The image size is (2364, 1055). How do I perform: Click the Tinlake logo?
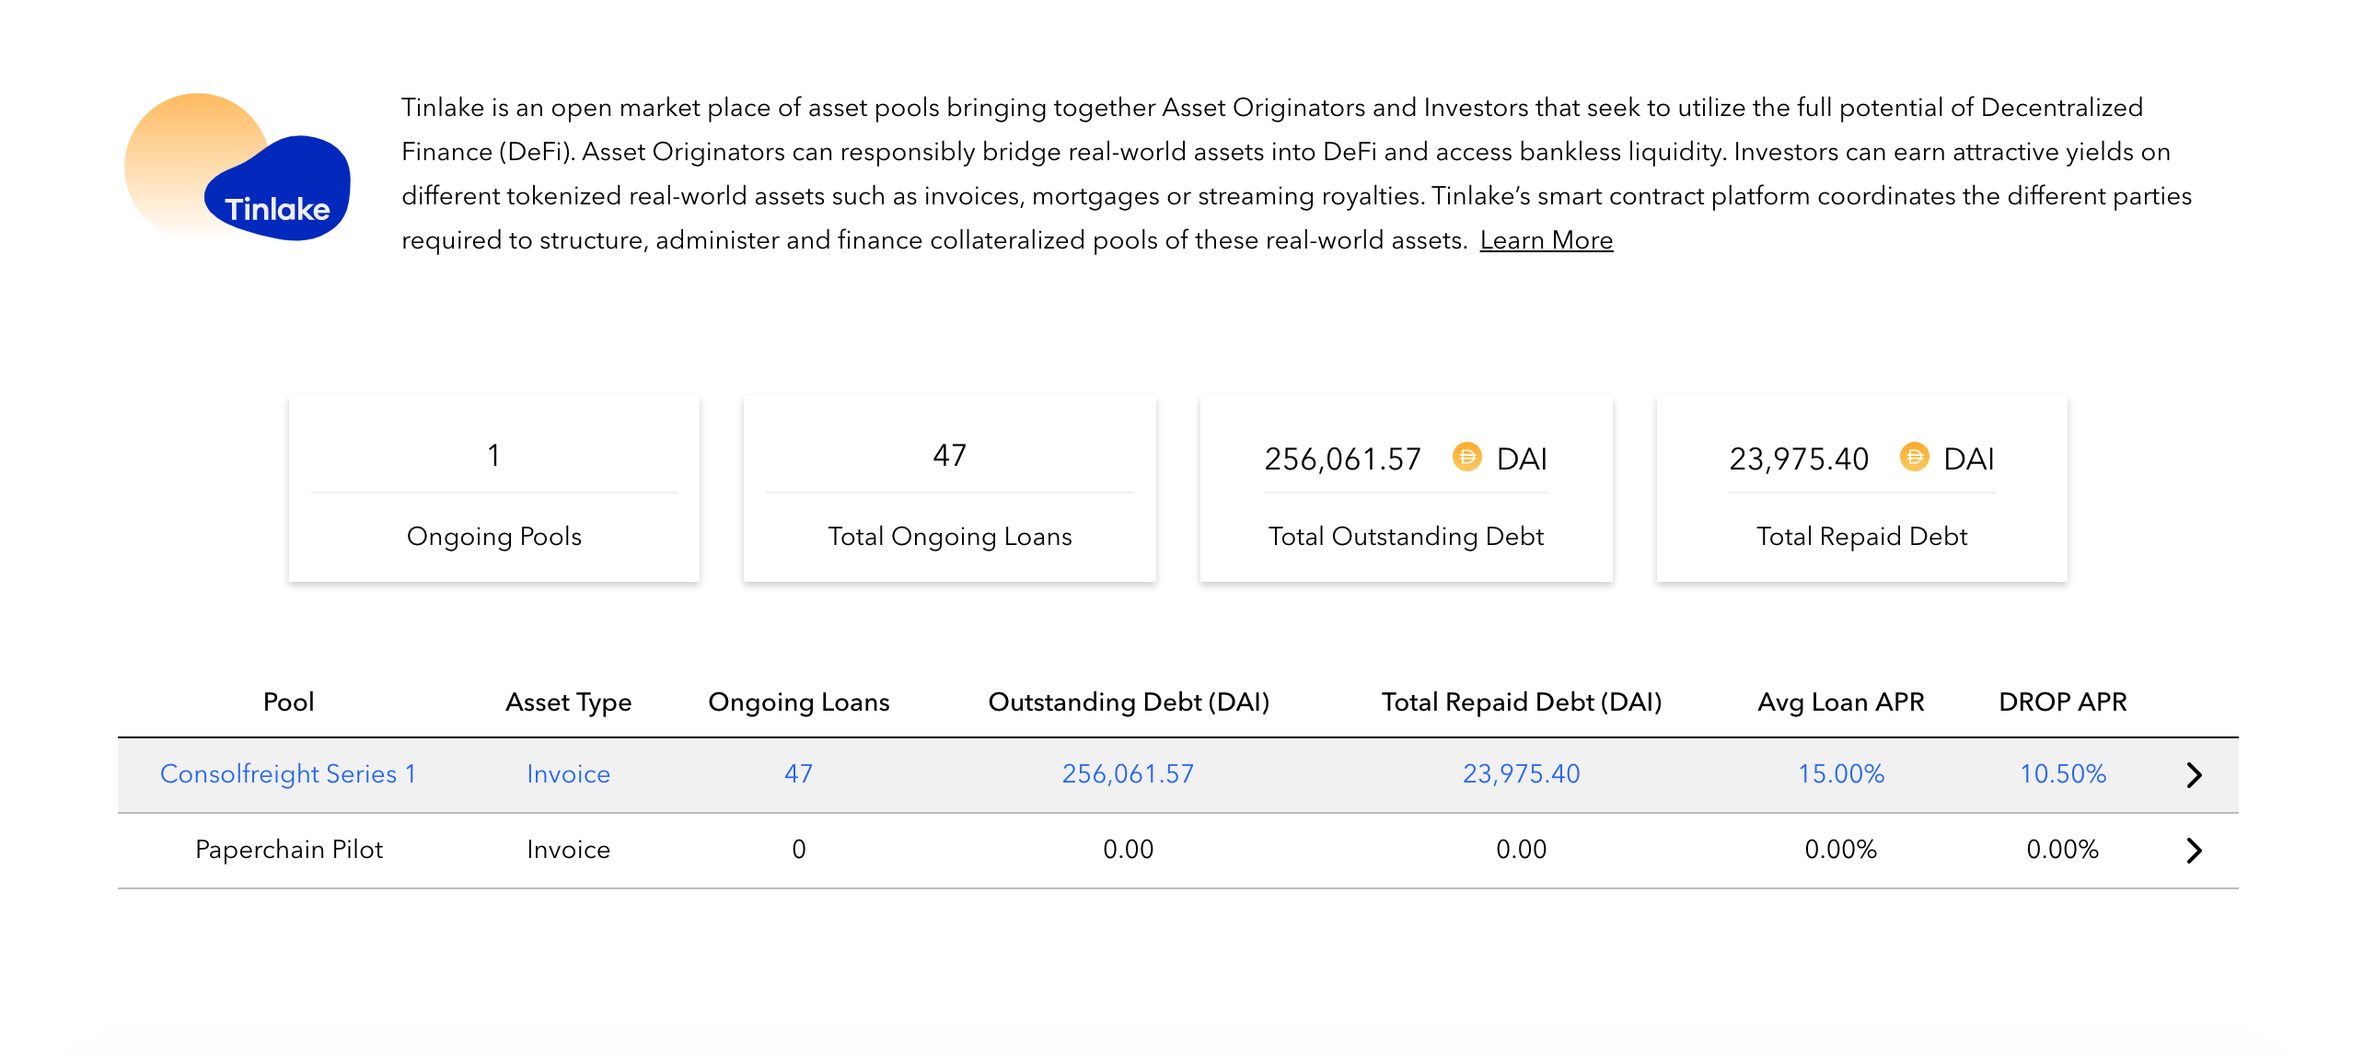[x=238, y=168]
